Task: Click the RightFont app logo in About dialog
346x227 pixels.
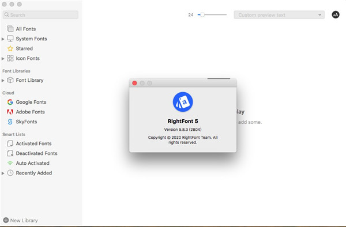Action: (183, 102)
